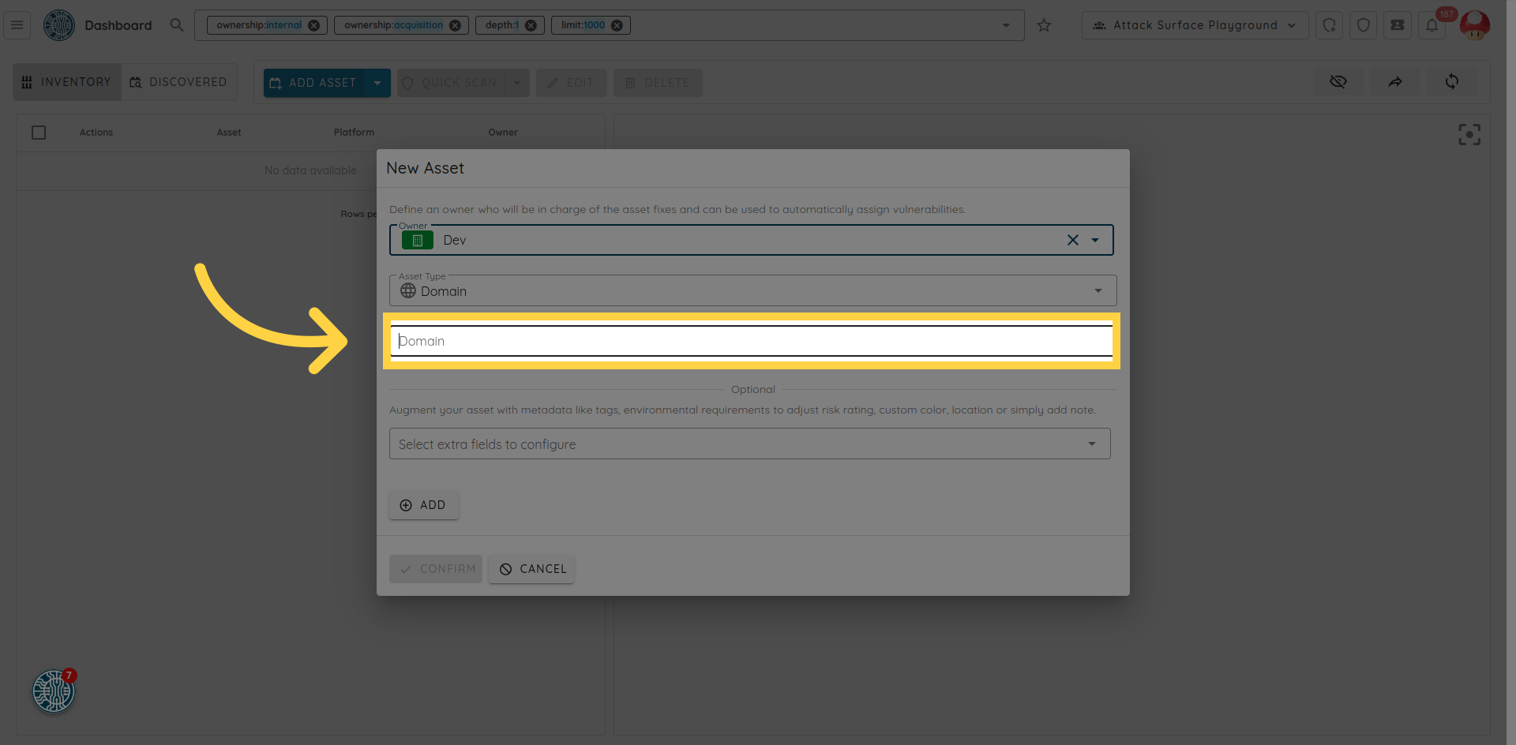This screenshot has width=1516, height=745.
Task: Switch to the Inventory tab
Action: tap(67, 82)
